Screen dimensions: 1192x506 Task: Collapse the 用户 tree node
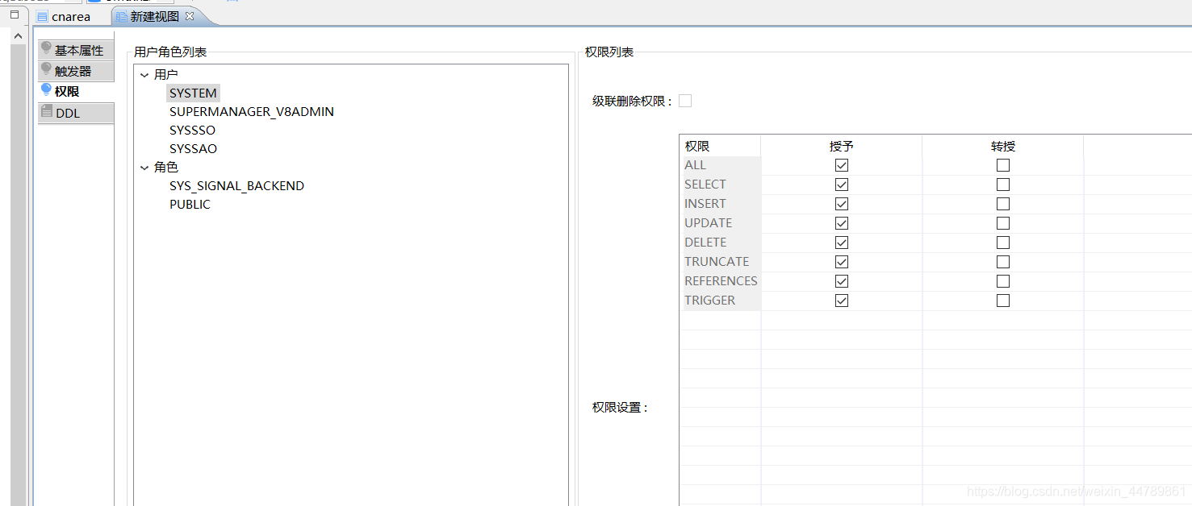(144, 75)
